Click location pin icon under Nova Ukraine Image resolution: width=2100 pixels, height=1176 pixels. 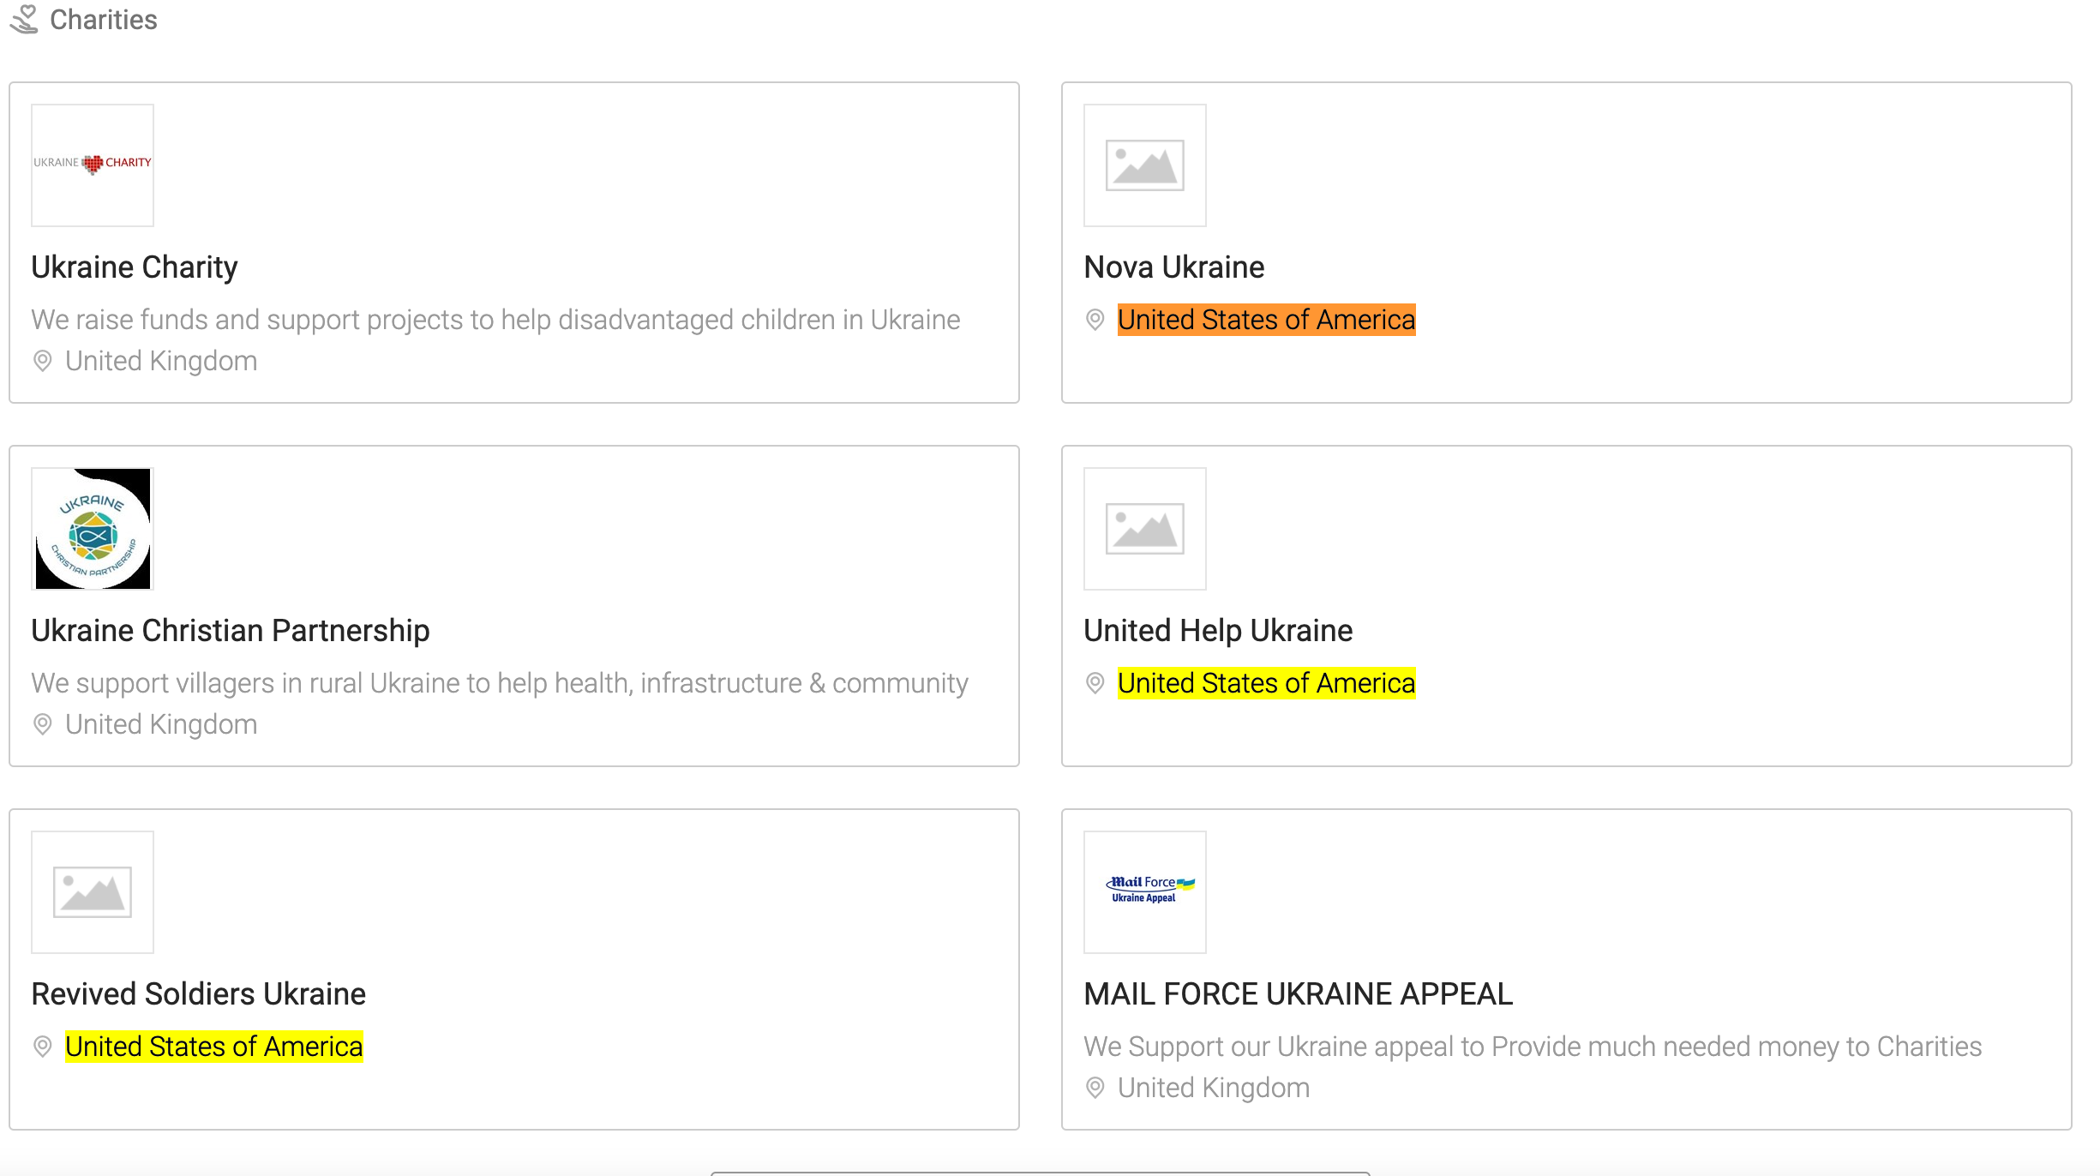(1095, 320)
